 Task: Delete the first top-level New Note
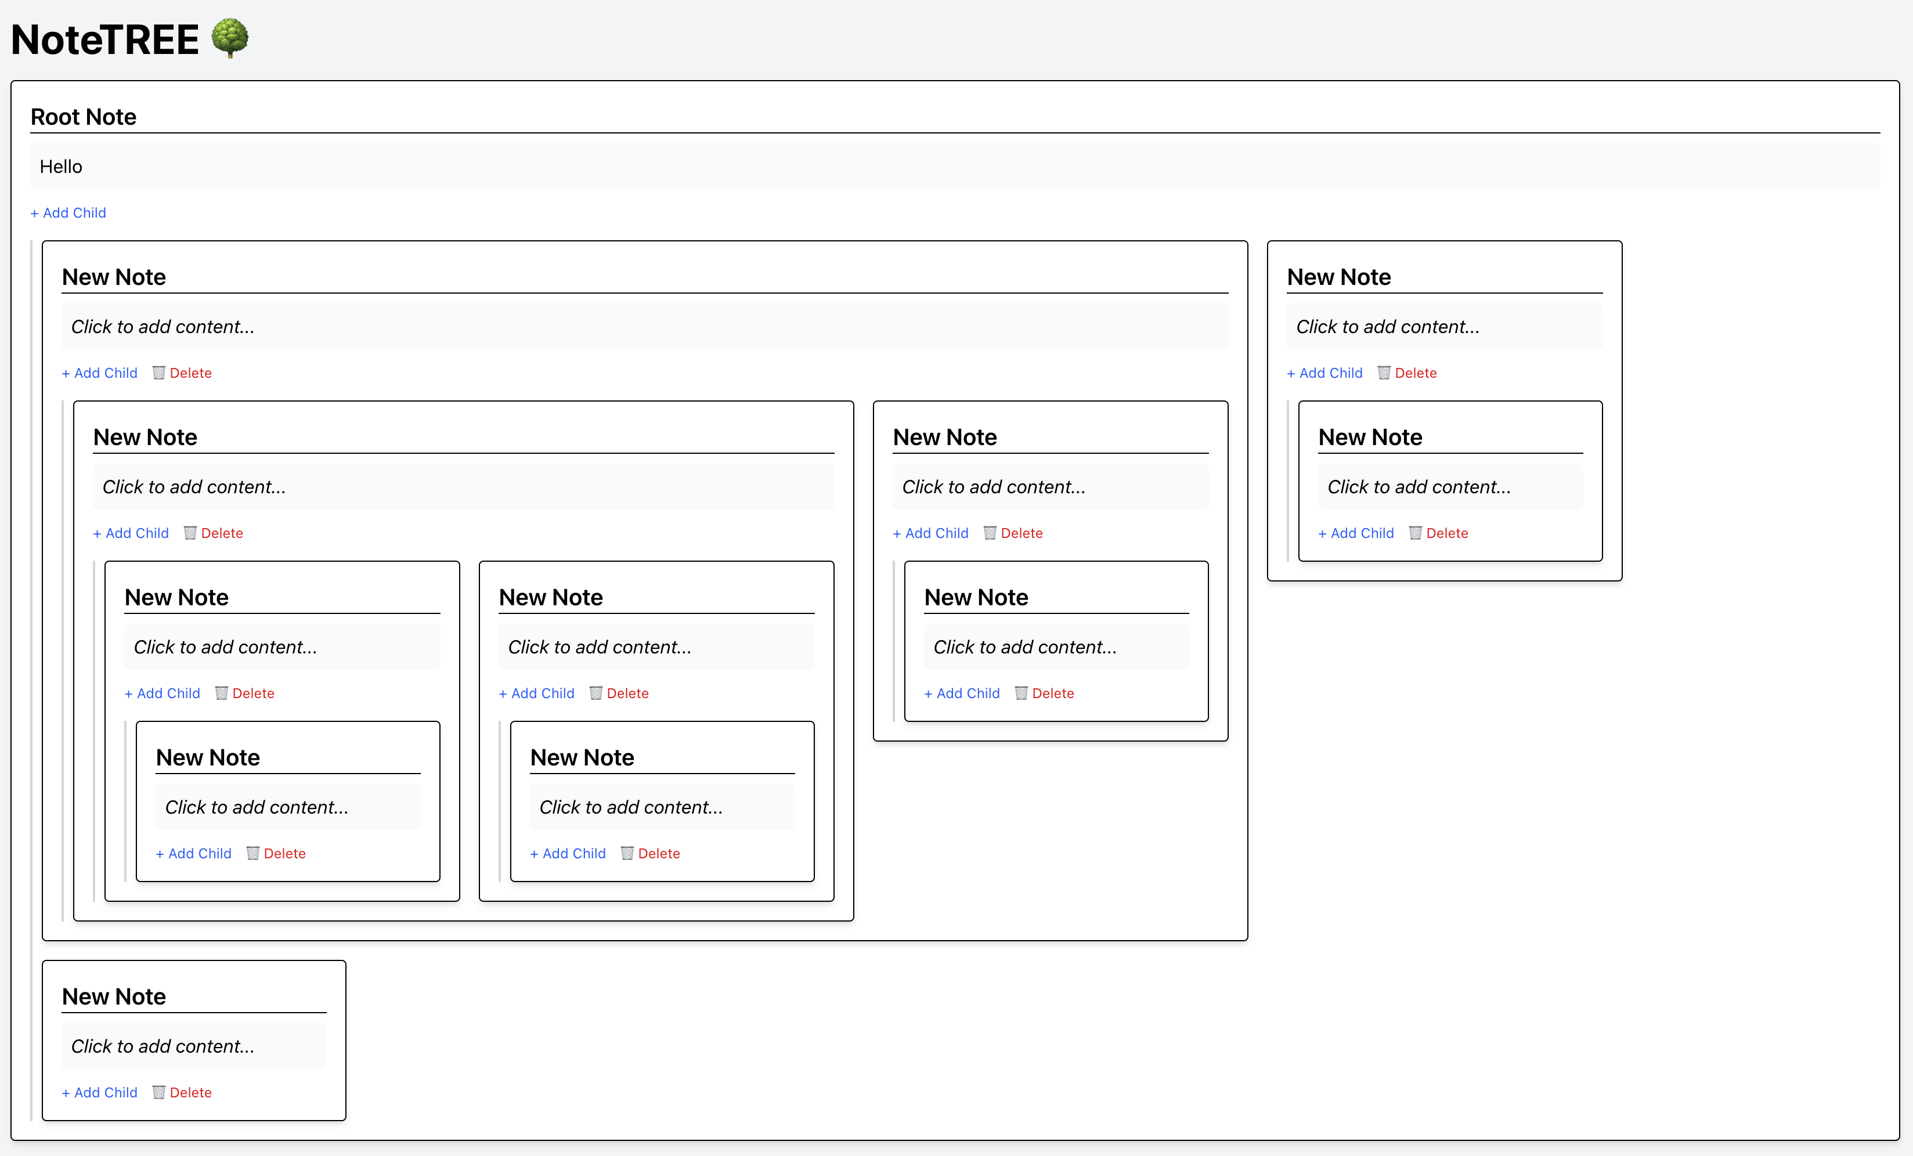190,373
